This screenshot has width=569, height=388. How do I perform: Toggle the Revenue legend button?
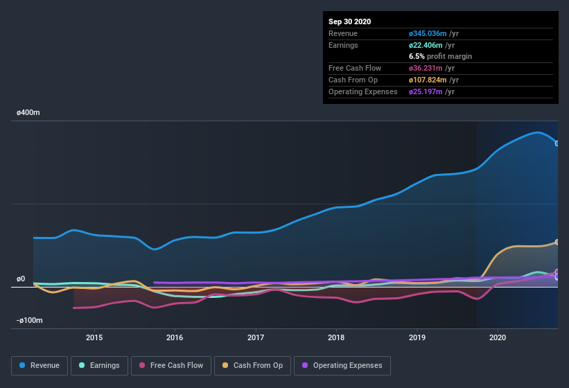[40, 366]
